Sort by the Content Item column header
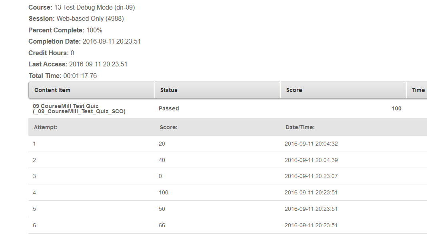 (x=91, y=90)
